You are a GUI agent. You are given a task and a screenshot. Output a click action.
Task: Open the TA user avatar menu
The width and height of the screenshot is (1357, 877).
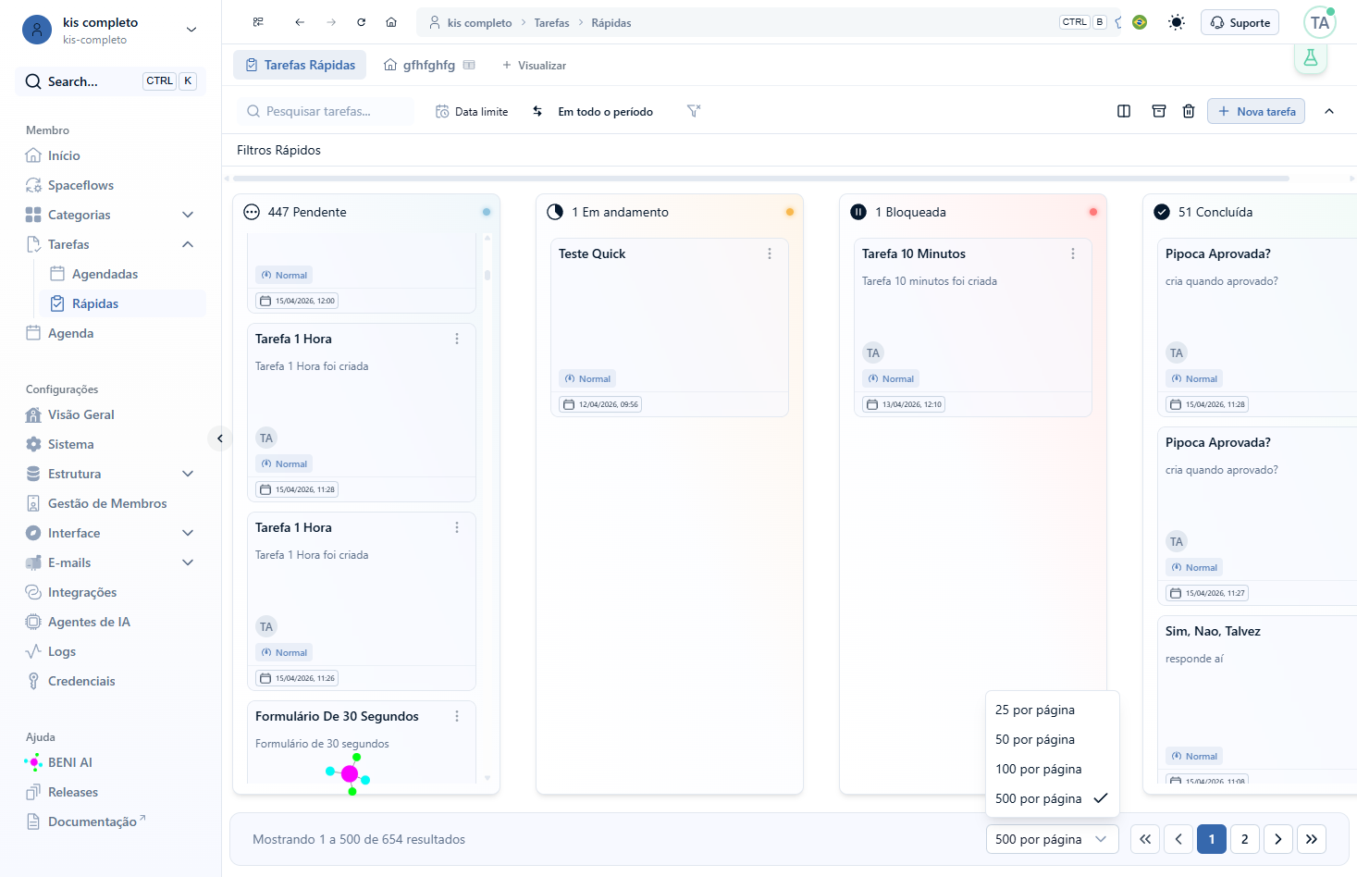point(1320,23)
